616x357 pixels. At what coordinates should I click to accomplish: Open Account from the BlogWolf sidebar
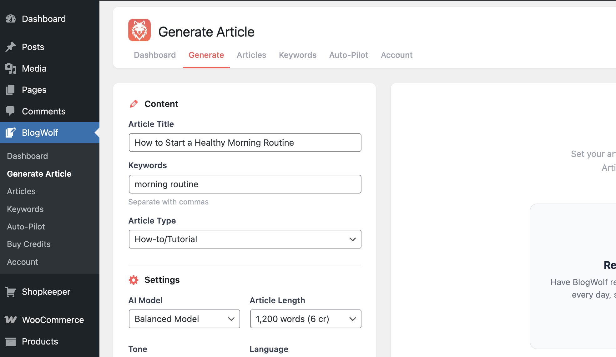click(22, 262)
